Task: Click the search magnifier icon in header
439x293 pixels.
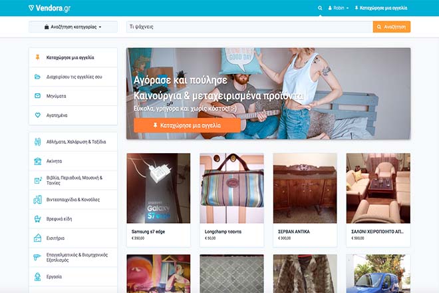Action: pyautogui.click(x=320, y=8)
